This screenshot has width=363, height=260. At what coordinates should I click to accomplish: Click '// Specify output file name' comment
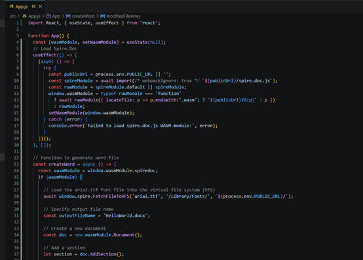coord(79,210)
